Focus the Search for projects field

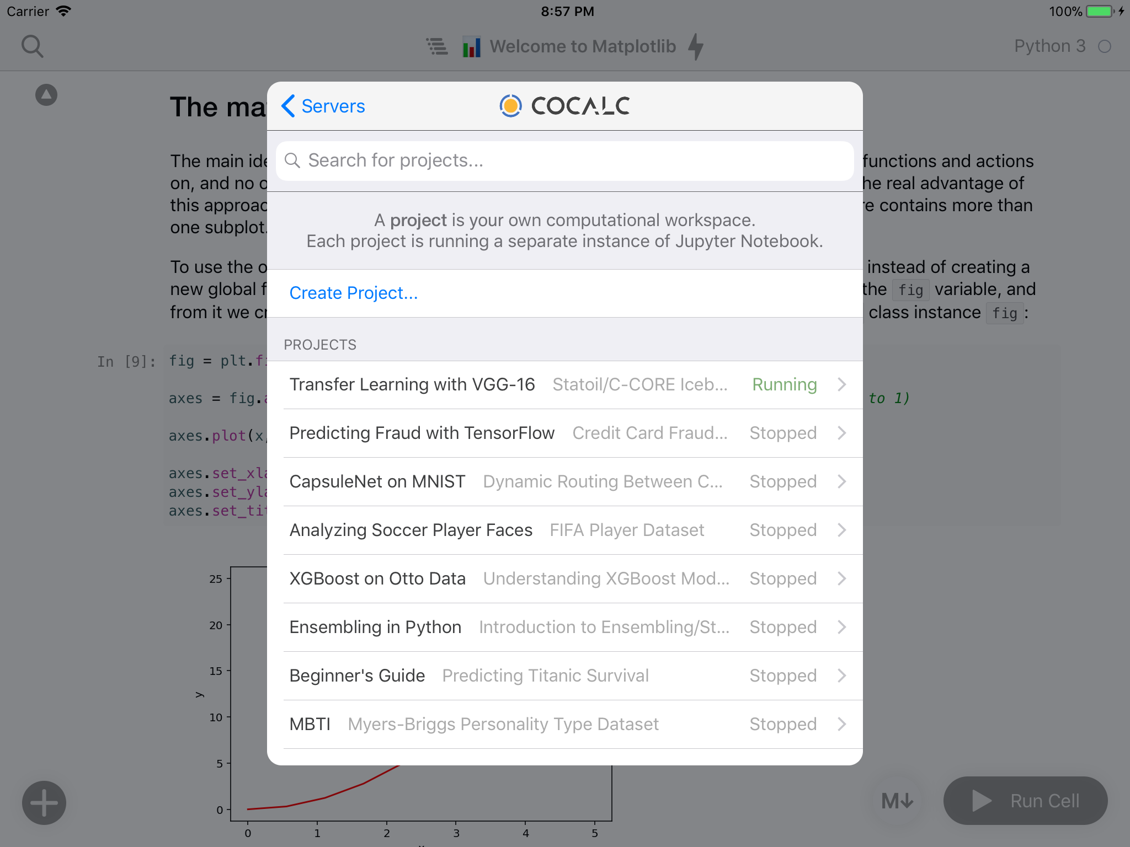click(x=564, y=161)
